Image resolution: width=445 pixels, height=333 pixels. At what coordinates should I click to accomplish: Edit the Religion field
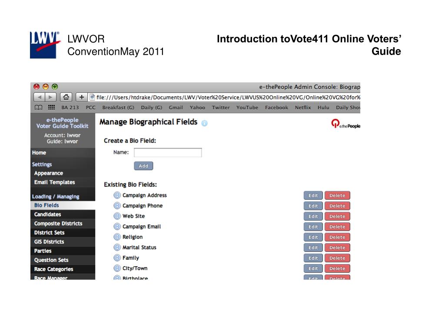click(313, 237)
